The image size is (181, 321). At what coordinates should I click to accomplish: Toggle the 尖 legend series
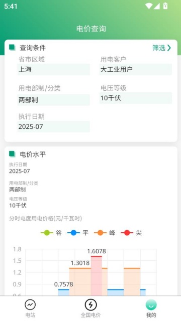(x=131, y=233)
